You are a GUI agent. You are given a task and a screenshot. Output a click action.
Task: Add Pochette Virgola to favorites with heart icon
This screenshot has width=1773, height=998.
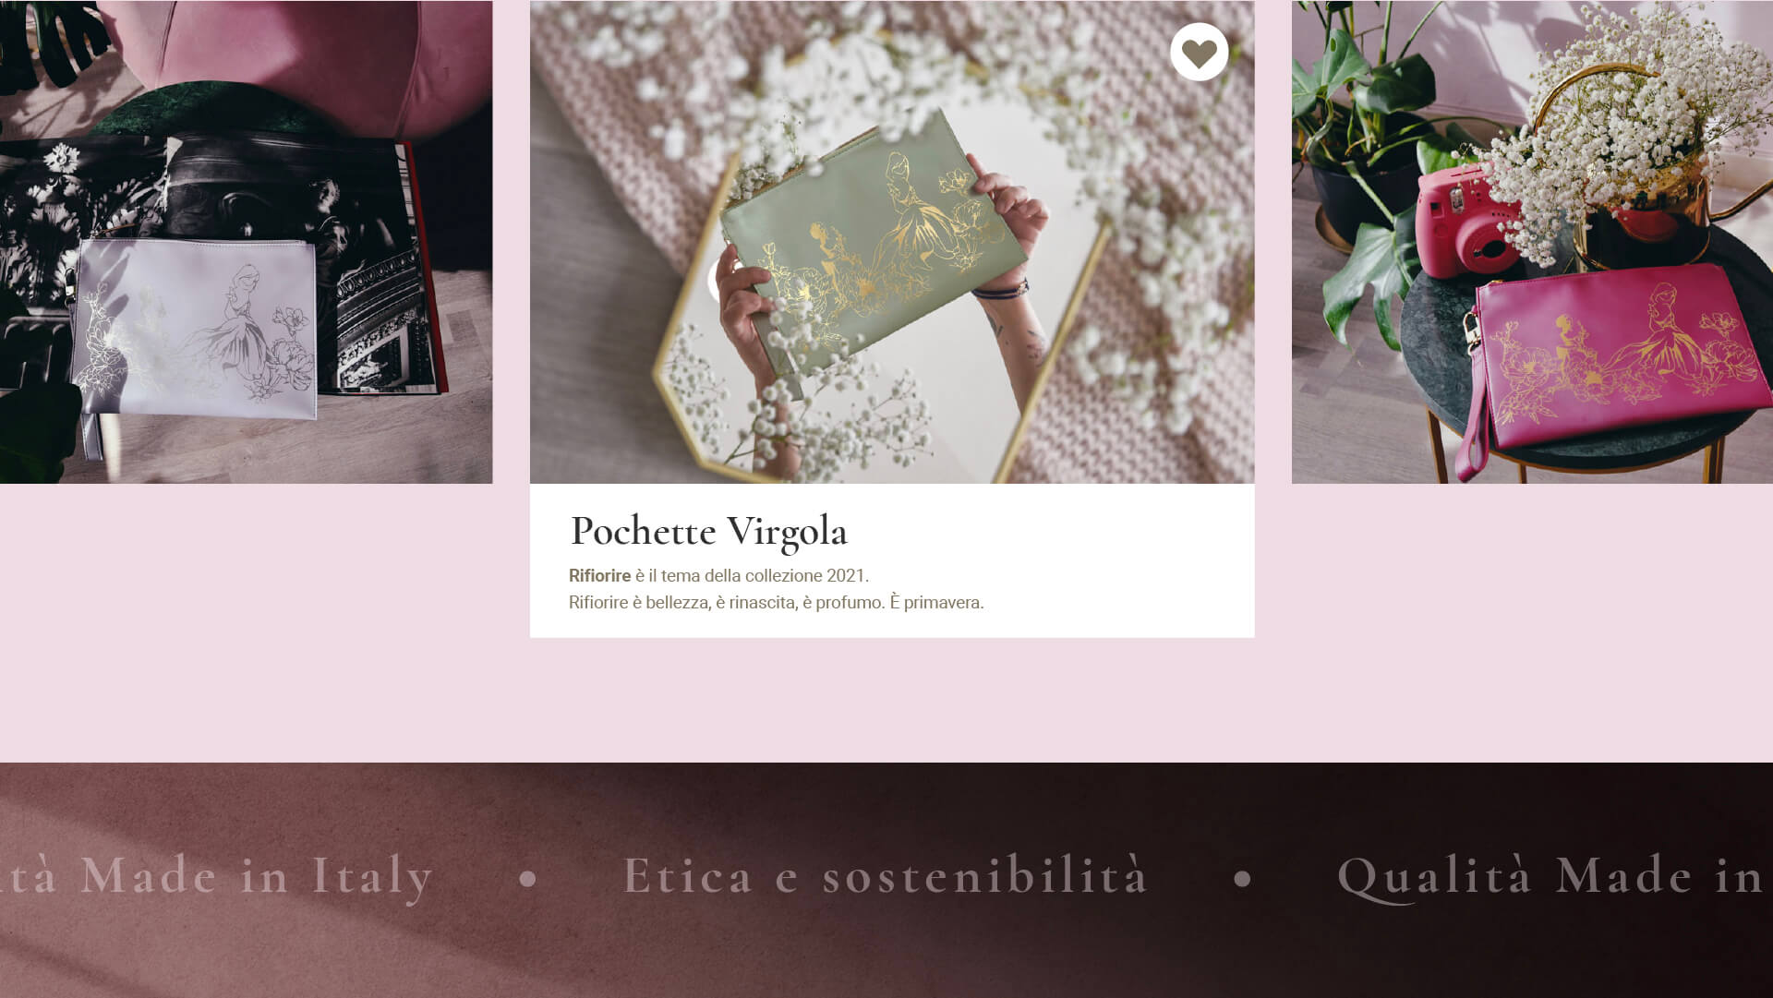tap(1199, 52)
